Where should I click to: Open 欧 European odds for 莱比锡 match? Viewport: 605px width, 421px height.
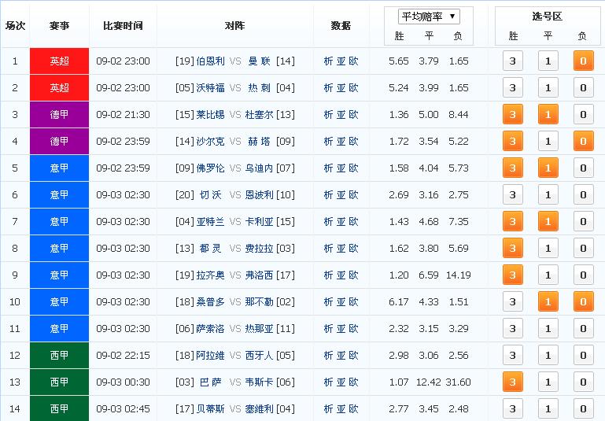pyautogui.click(x=353, y=115)
